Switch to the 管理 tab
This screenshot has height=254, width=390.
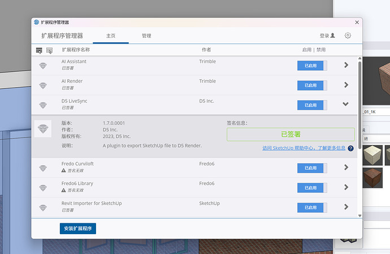146,36
